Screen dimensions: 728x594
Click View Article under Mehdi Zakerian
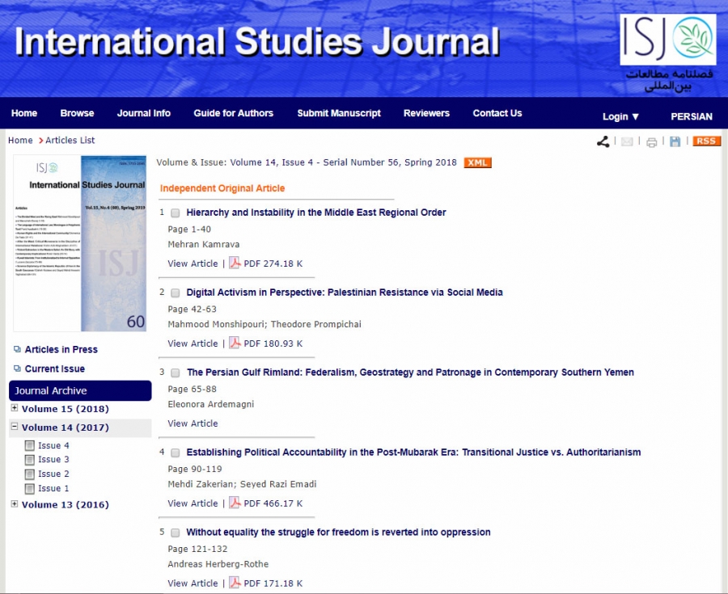(193, 503)
